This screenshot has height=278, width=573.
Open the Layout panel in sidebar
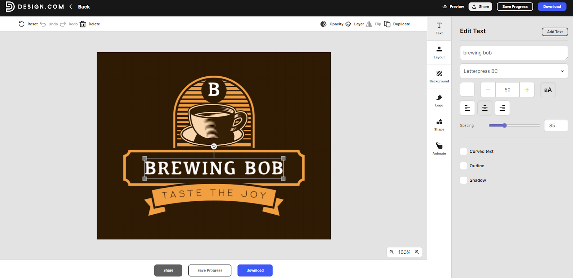[x=439, y=53]
